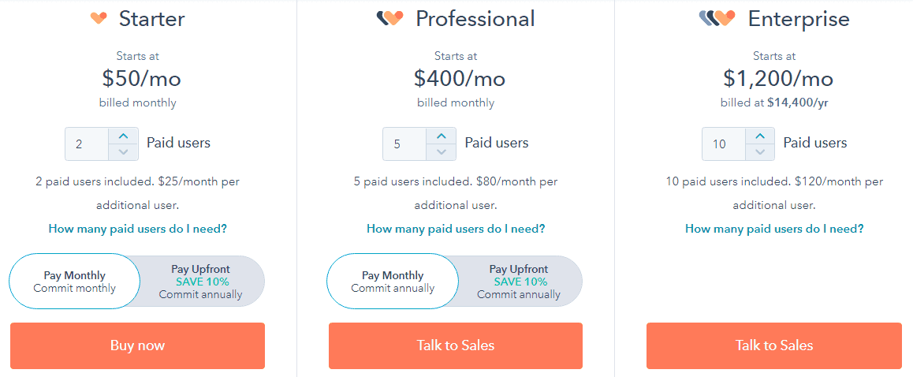Click the Professional plan double-heart icon
Screen dimensions: 913x377
pyautogui.click(x=390, y=19)
